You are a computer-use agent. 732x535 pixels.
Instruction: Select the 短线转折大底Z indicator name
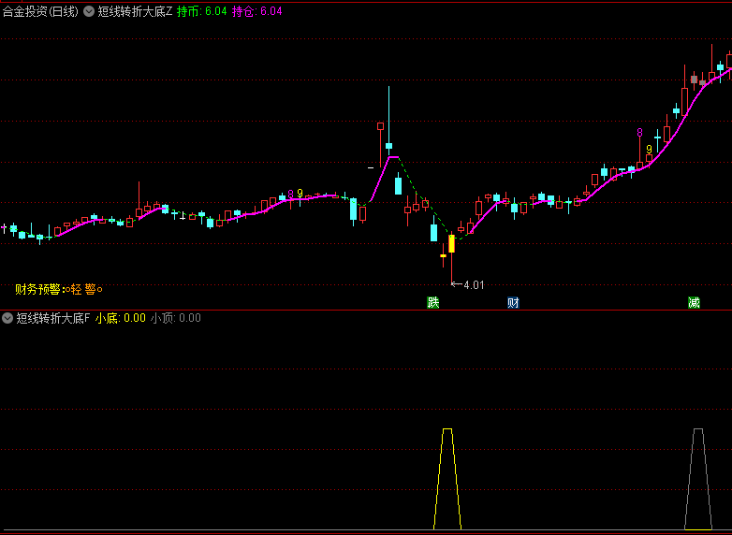tap(135, 11)
